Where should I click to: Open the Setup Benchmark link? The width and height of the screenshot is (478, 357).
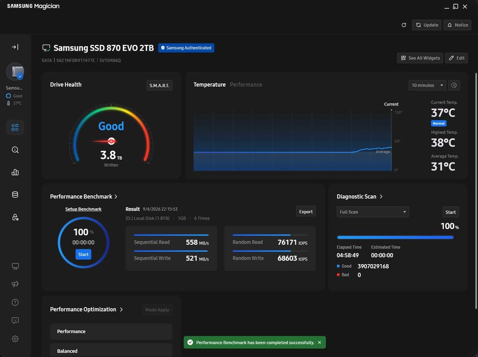click(x=83, y=209)
